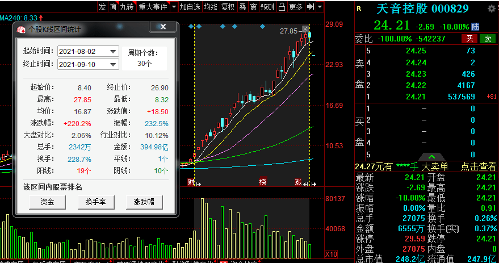Toggle the 均线 moving average display
This screenshot has height=263, width=499.
(211, 7)
